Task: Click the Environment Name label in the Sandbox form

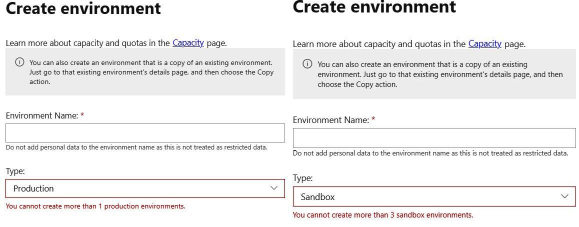Action: pos(331,120)
